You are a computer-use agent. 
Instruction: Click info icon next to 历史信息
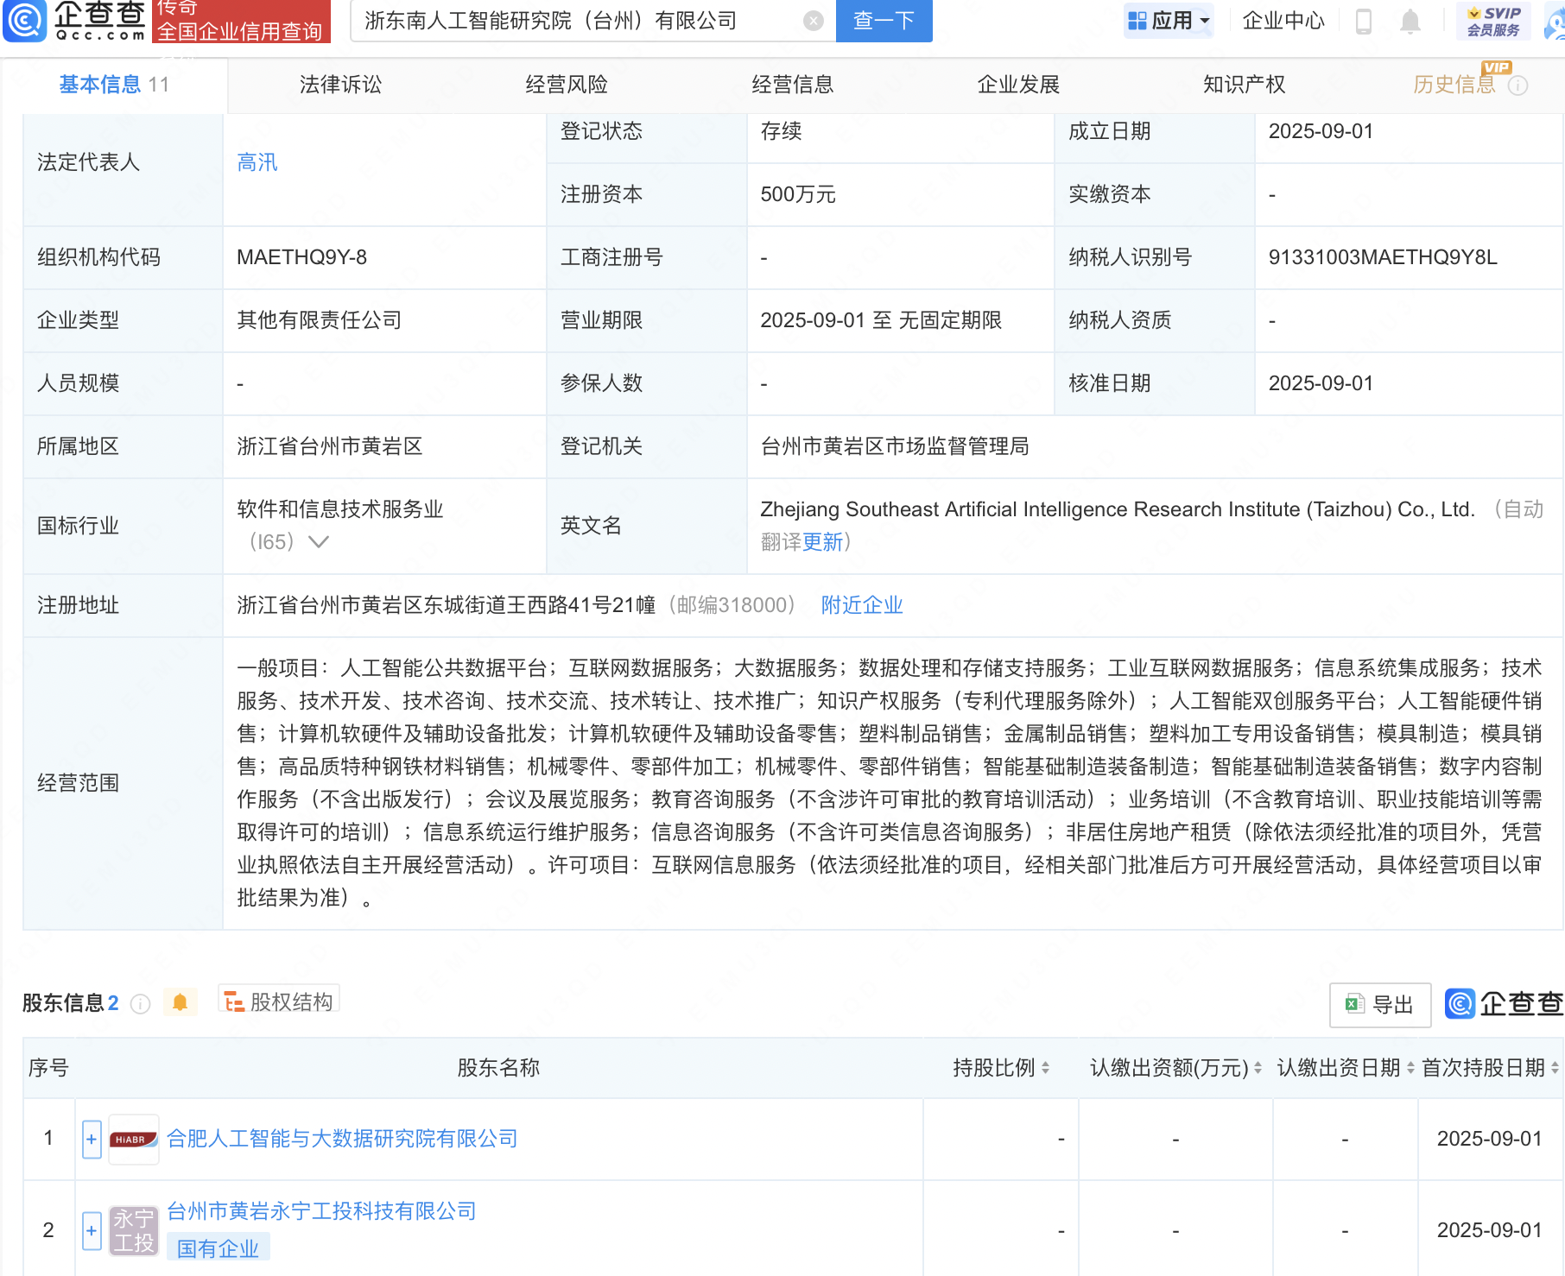click(x=1517, y=85)
